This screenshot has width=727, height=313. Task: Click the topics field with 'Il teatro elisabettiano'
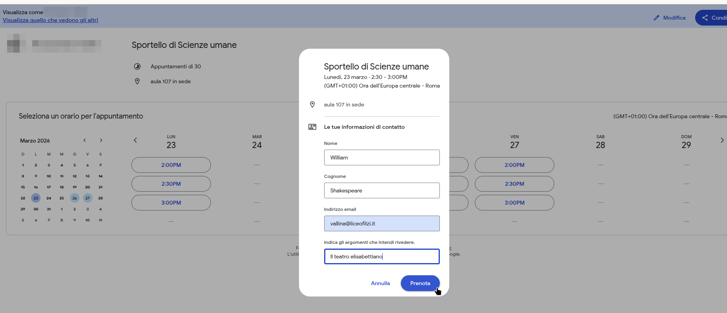click(382, 256)
